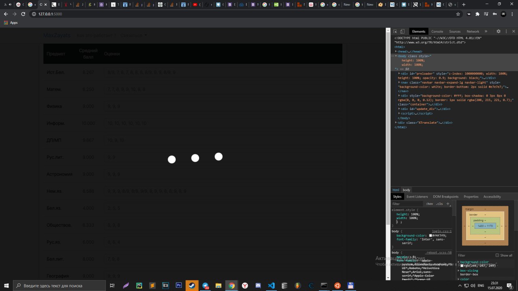Select body in the DOM breadcrumb
This screenshot has height=291, width=518.
(406, 190)
